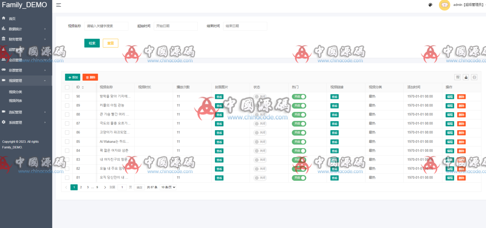Click the table print icon
The image size is (486, 228).
click(x=474, y=77)
